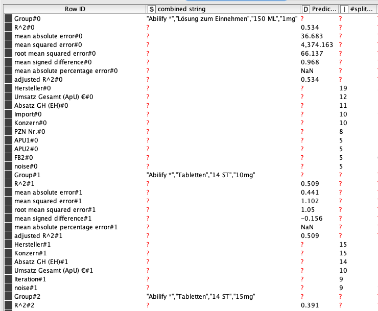Image resolution: width=378 pixels, height=311 pixels.
Task: Select the R^2#2 row
Action: coord(25,305)
